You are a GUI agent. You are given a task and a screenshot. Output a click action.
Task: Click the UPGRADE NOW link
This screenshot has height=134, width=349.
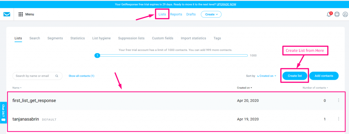click(x=226, y=4)
